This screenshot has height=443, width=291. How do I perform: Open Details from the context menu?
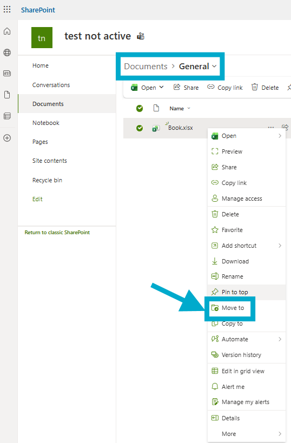click(x=247, y=418)
